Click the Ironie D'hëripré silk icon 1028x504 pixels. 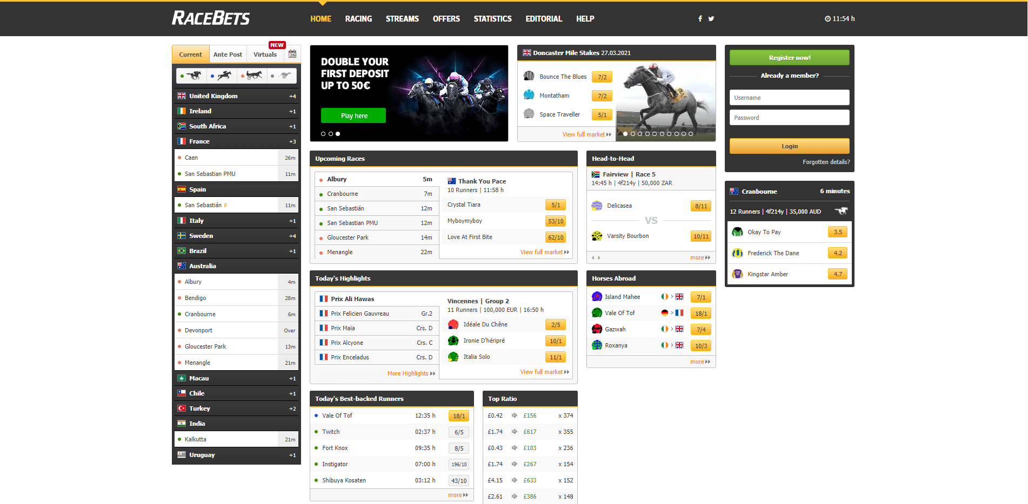point(453,340)
